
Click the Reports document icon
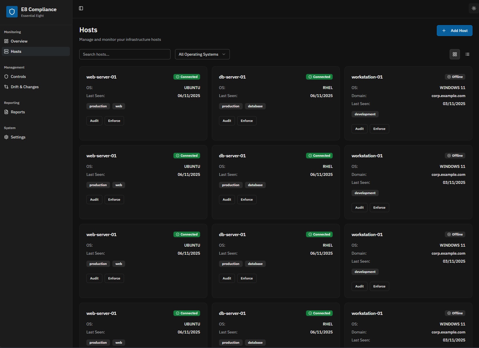pyautogui.click(x=6, y=112)
